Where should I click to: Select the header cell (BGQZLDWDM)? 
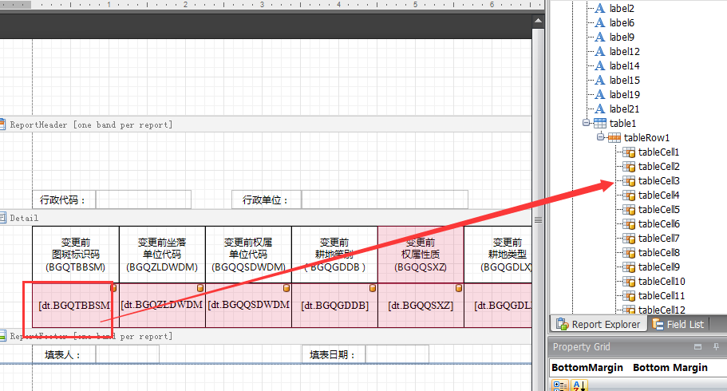(x=162, y=255)
